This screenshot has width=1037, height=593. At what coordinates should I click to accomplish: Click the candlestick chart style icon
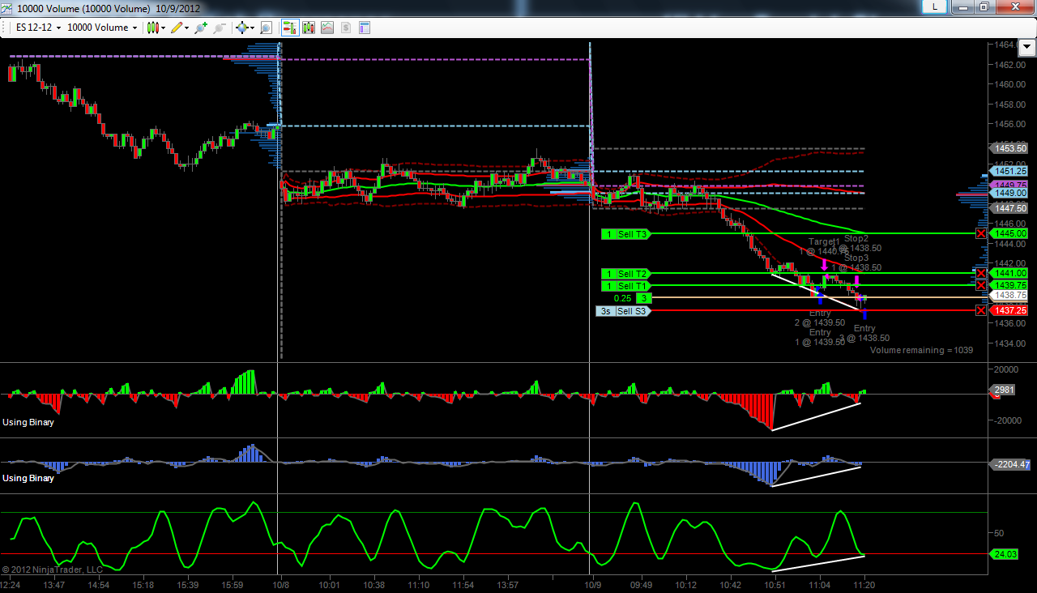[152, 28]
